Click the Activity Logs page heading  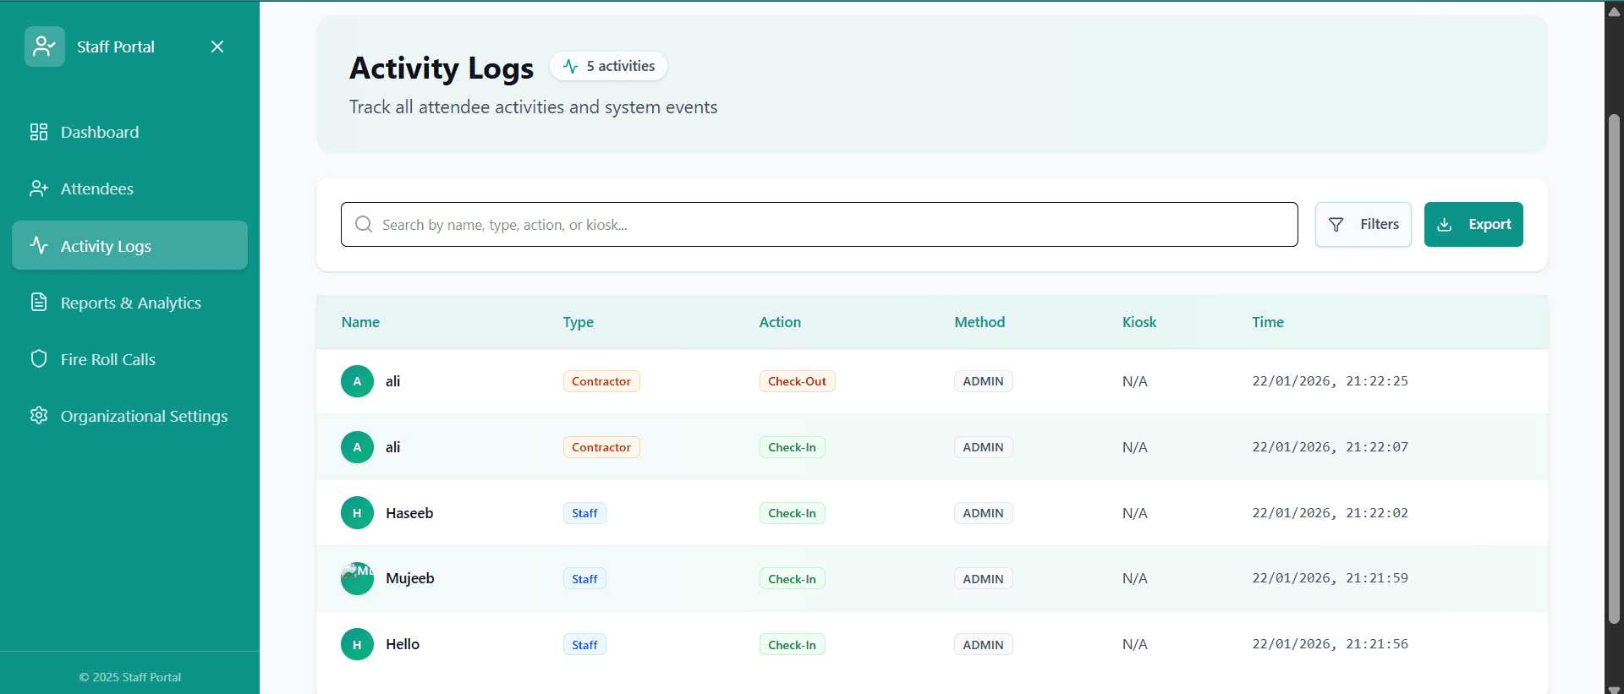click(442, 68)
